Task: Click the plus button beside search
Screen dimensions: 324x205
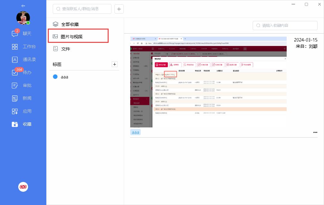Action: point(119,9)
